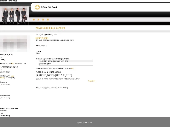Click the first orange square navigation icon

(34, 19)
